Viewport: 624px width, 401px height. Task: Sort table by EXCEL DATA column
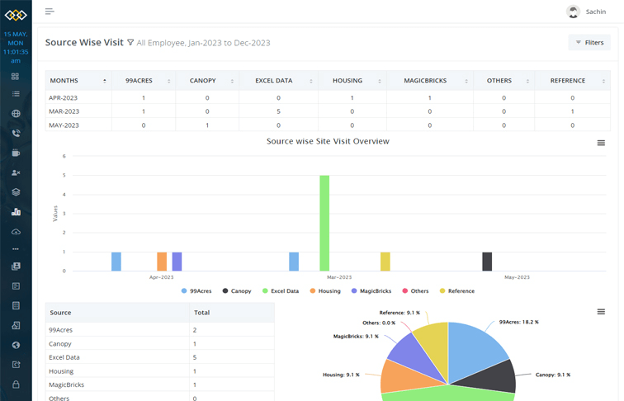[279, 80]
